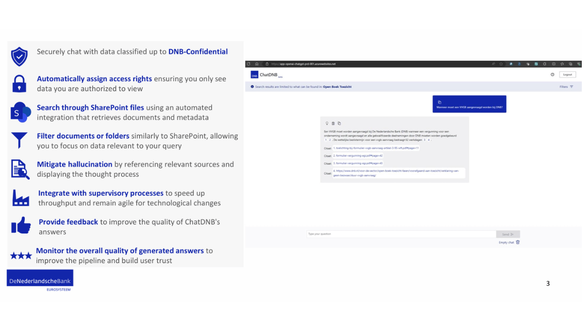Screen dimensions: 588x330
Task: Click 'Monitor the overall quality' heading
Action: pyautogui.click(x=120, y=250)
